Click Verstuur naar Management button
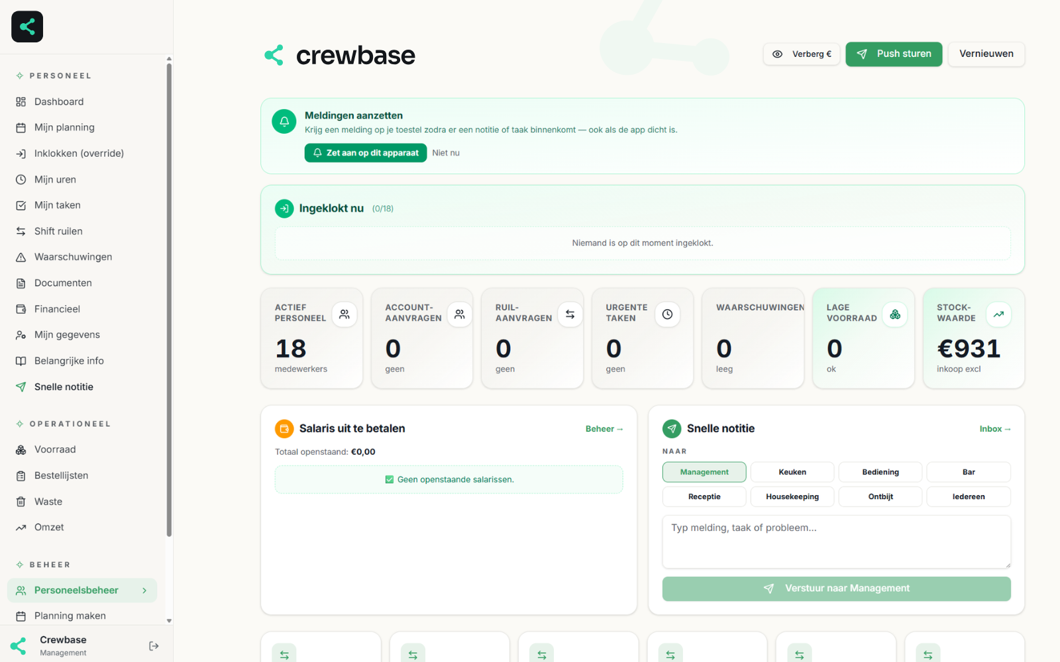 coord(837,589)
